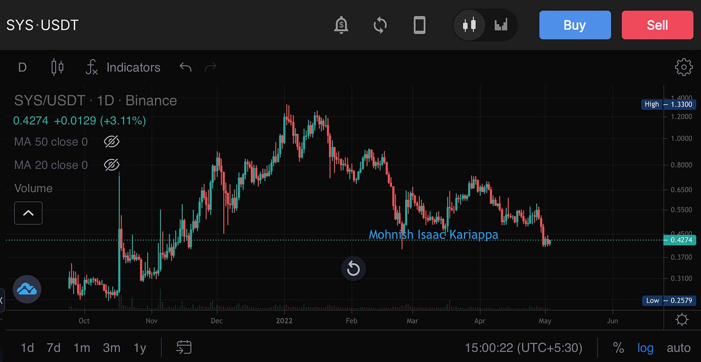Select the 1m range

click(x=82, y=347)
